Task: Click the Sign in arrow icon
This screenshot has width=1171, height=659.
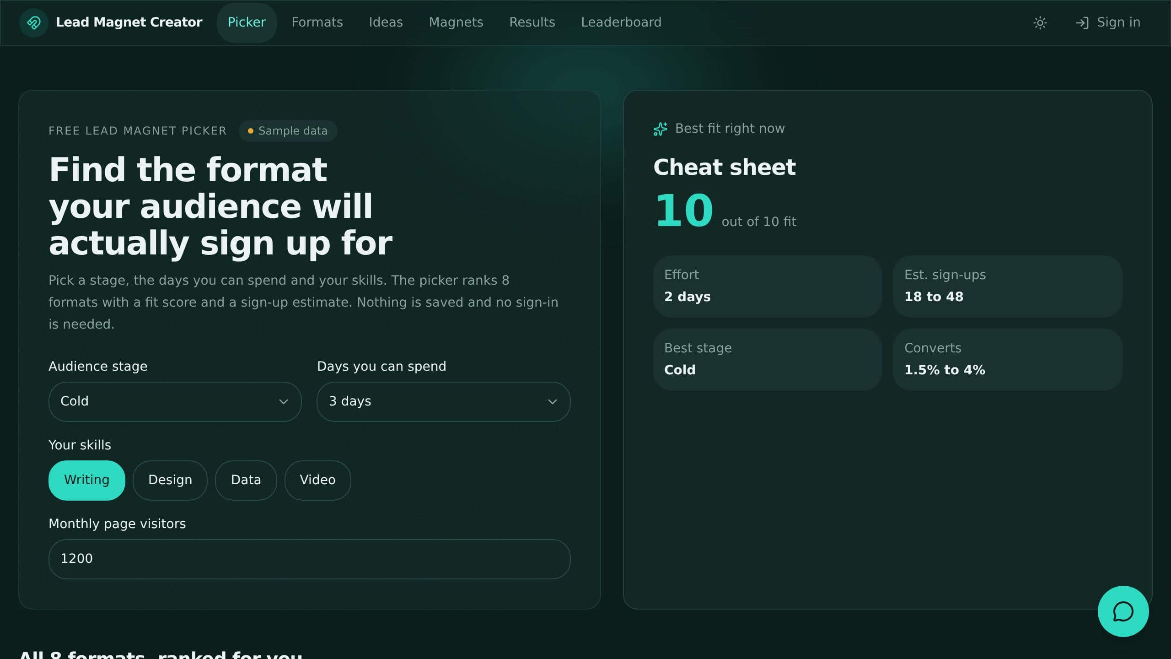Action: point(1082,22)
